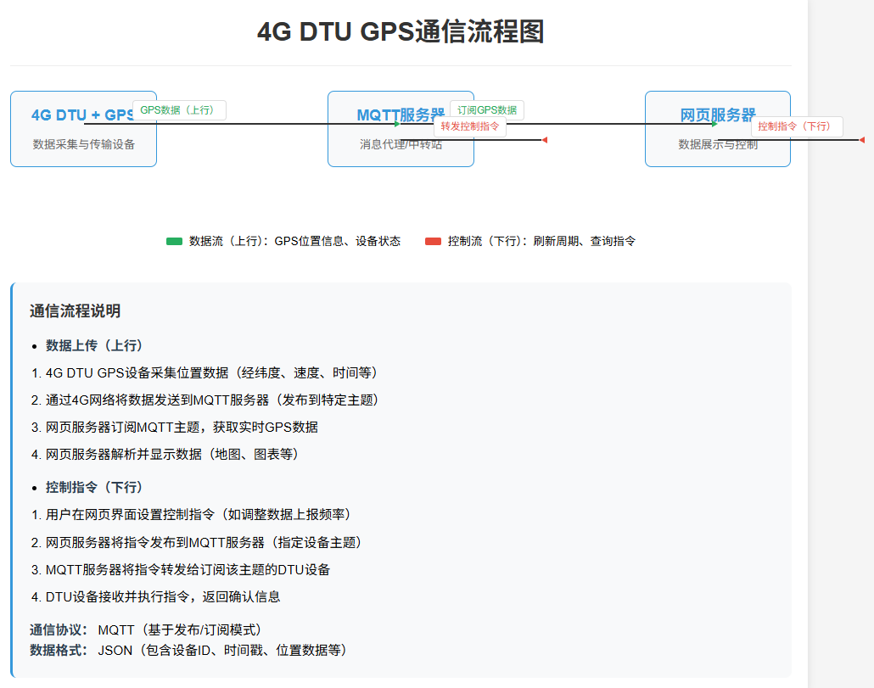Click the 通信流程说明 section heading
Image resolution: width=874 pixels, height=688 pixels.
(x=75, y=310)
